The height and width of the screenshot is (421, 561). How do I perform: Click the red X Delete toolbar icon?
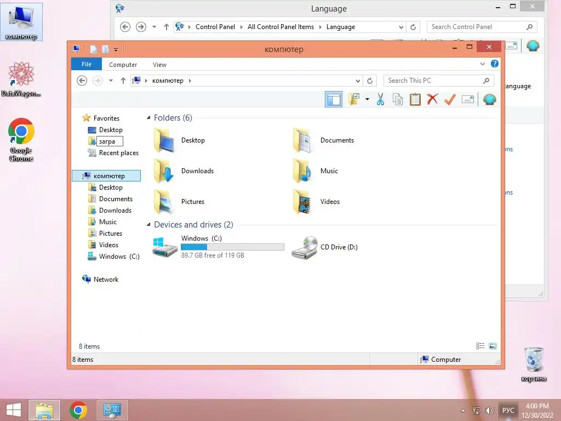coord(432,99)
